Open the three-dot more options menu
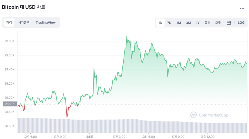The image size is (249, 139). pyautogui.click(x=242, y=9)
